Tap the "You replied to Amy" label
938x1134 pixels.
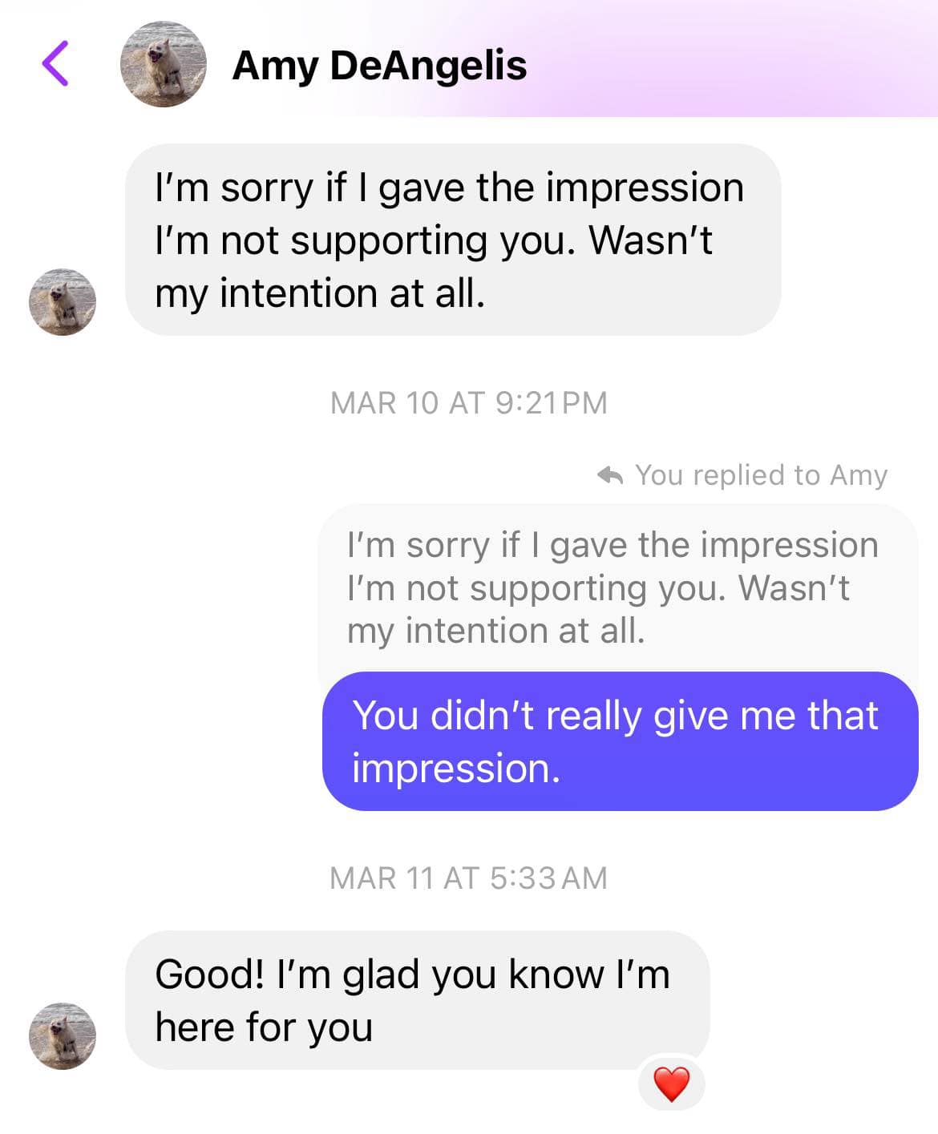click(761, 475)
